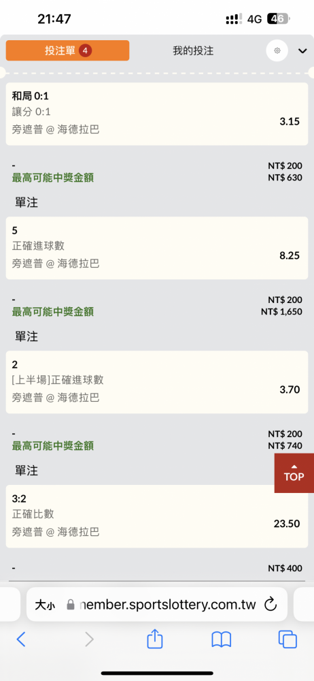Select the 3:2 正確比數 bet card
The image size is (314, 681).
pyautogui.click(x=157, y=516)
